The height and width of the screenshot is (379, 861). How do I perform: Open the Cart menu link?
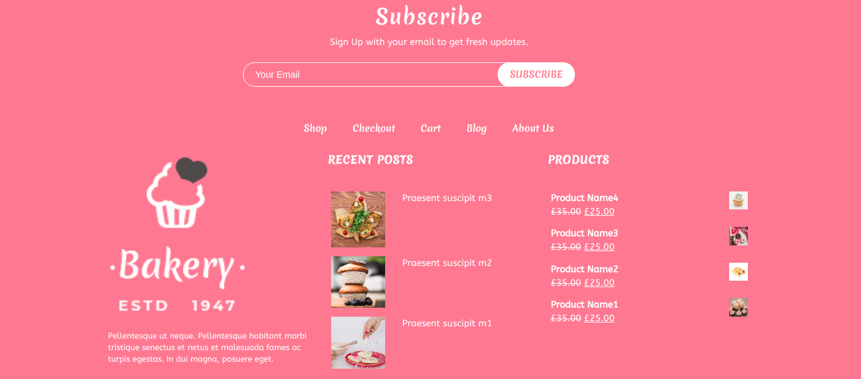(431, 128)
